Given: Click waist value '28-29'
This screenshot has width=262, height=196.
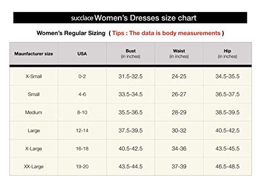Looking at the screenshot, I should pyautogui.click(x=179, y=112).
